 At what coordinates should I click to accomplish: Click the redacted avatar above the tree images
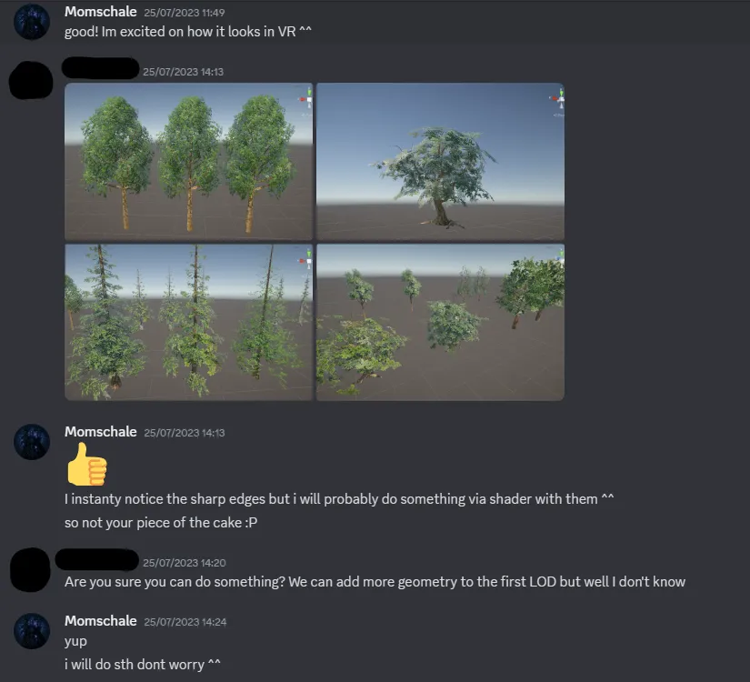pos(31,80)
